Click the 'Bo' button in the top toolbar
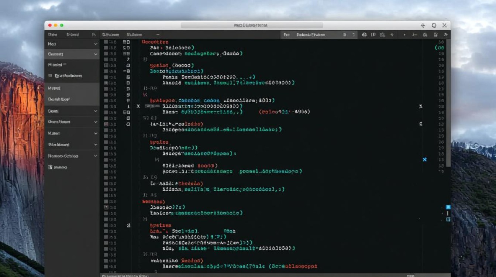The width and height of the screenshot is (496, 277). click(286, 35)
